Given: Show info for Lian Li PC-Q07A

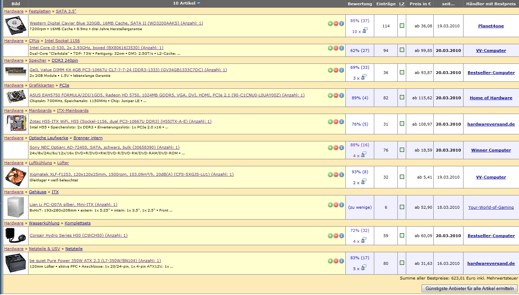Looking at the screenshot, I should (x=342, y=205).
